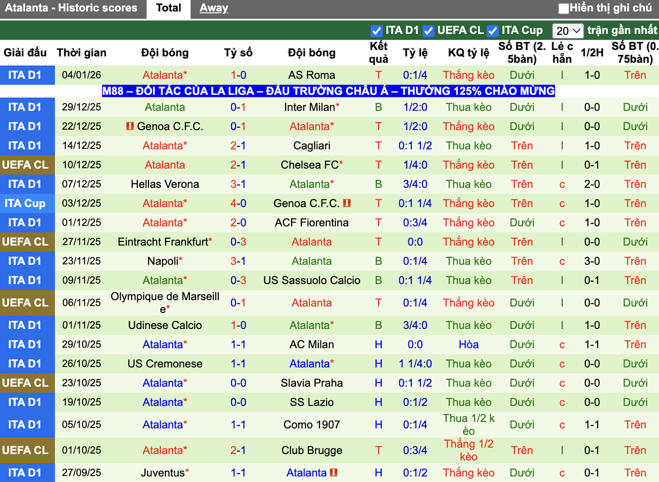Click the red card icon beside Atalanta on 27/09/25

click(x=333, y=473)
